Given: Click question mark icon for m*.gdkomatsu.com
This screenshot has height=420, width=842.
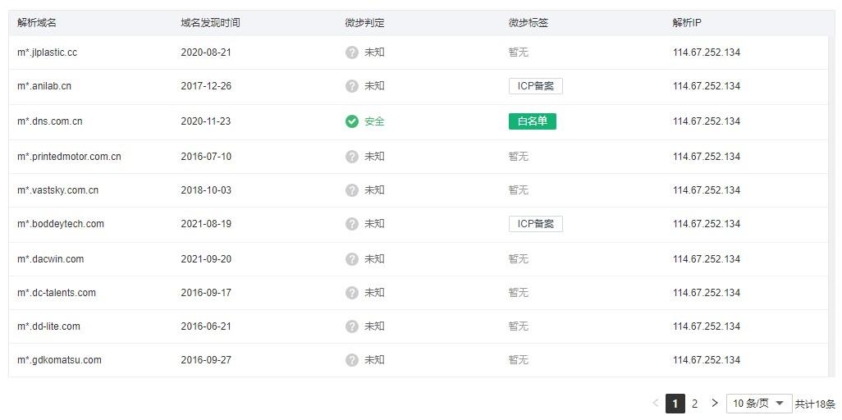Looking at the screenshot, I should pos(352,360).
